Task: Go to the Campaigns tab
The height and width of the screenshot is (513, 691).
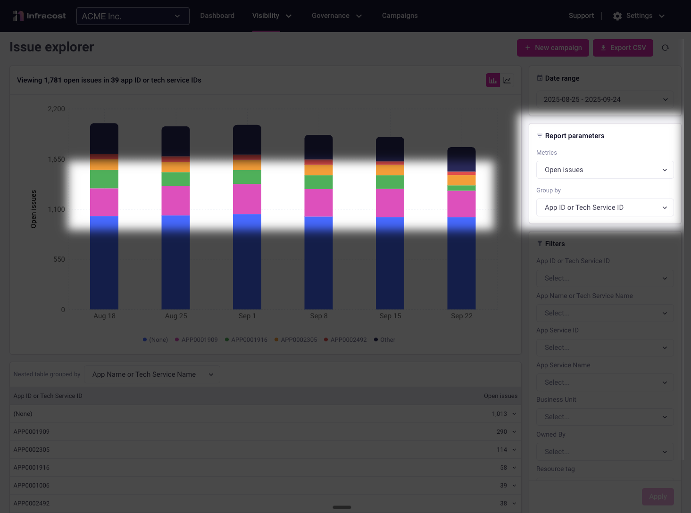Action: coord(400,16)
